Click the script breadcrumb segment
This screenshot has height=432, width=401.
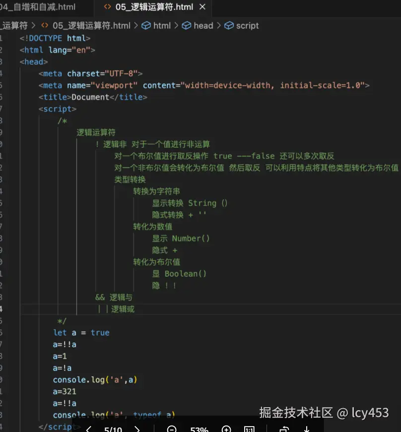(247, 26)
